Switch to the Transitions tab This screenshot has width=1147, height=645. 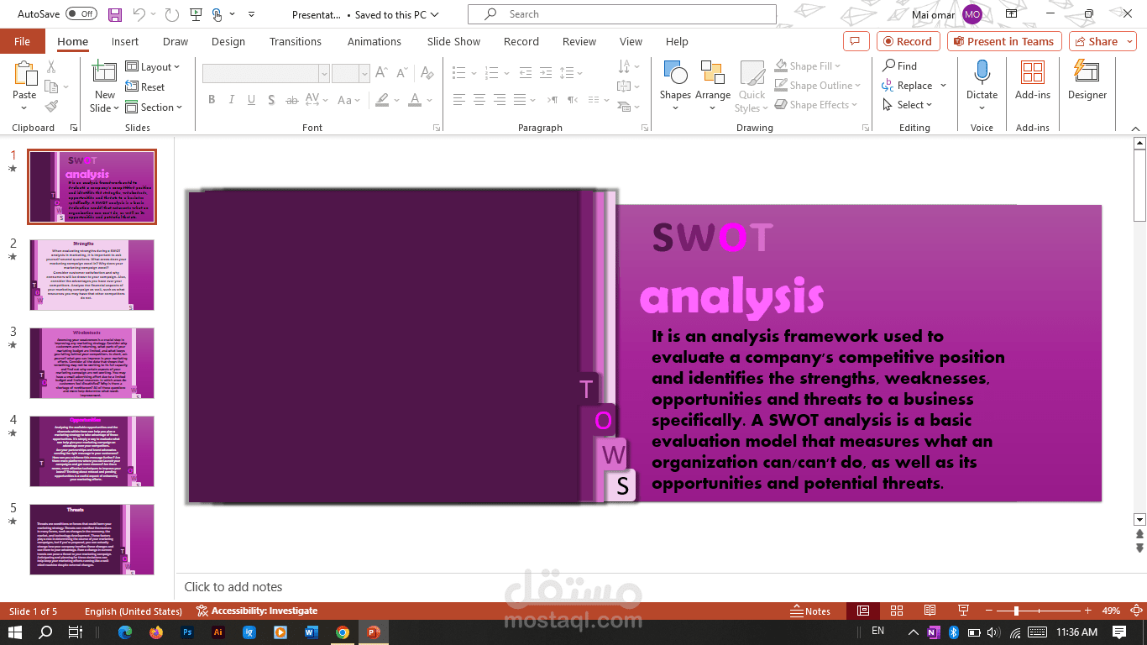point(296,41)
